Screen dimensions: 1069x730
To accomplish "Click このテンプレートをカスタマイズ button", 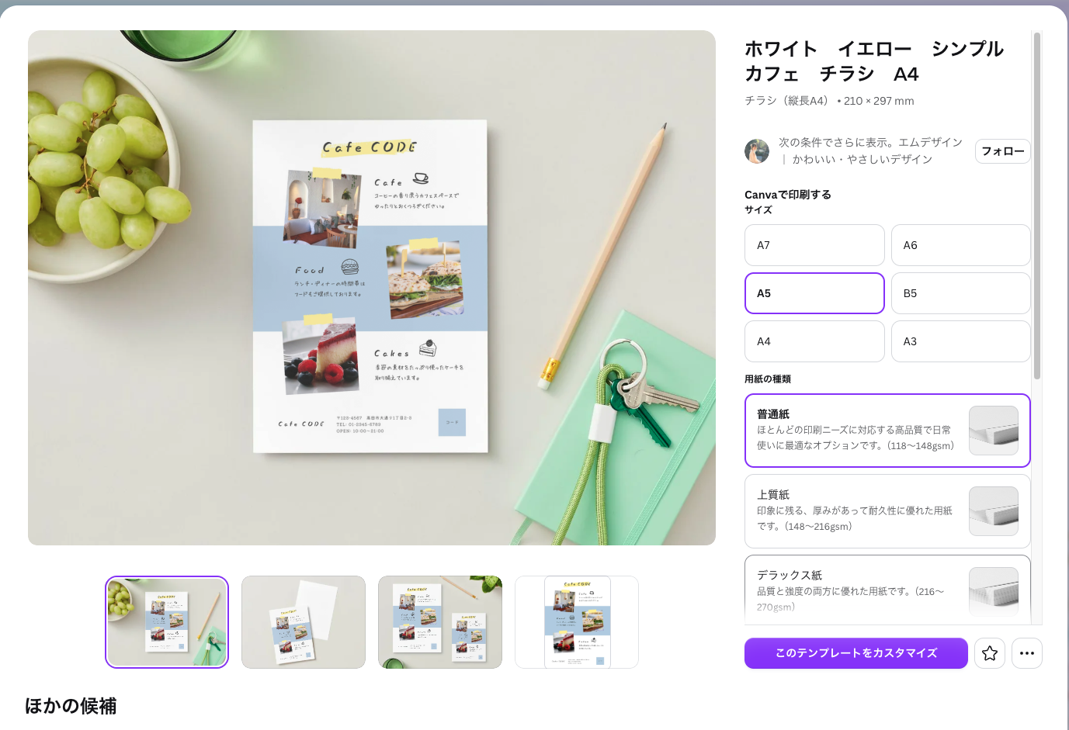I will [856, 653].
